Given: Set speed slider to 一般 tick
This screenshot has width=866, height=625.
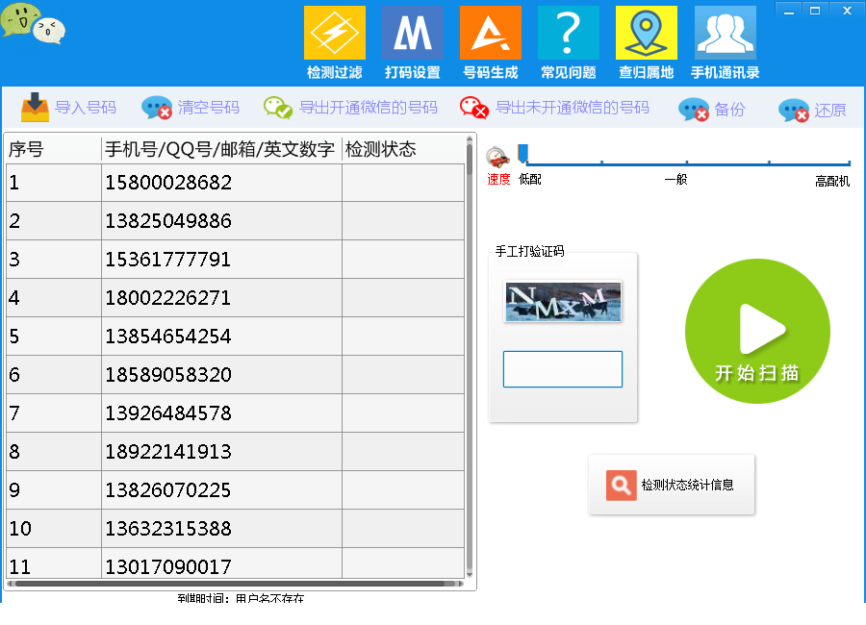Looking at the screenshot, I should point(686,162).
